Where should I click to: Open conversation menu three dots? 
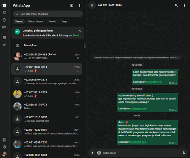[184, 5]
